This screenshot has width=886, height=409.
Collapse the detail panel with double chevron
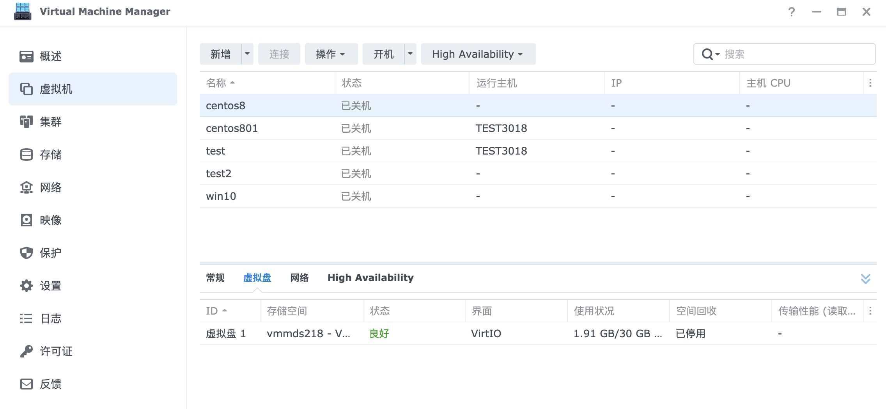(x=865, y=278)
